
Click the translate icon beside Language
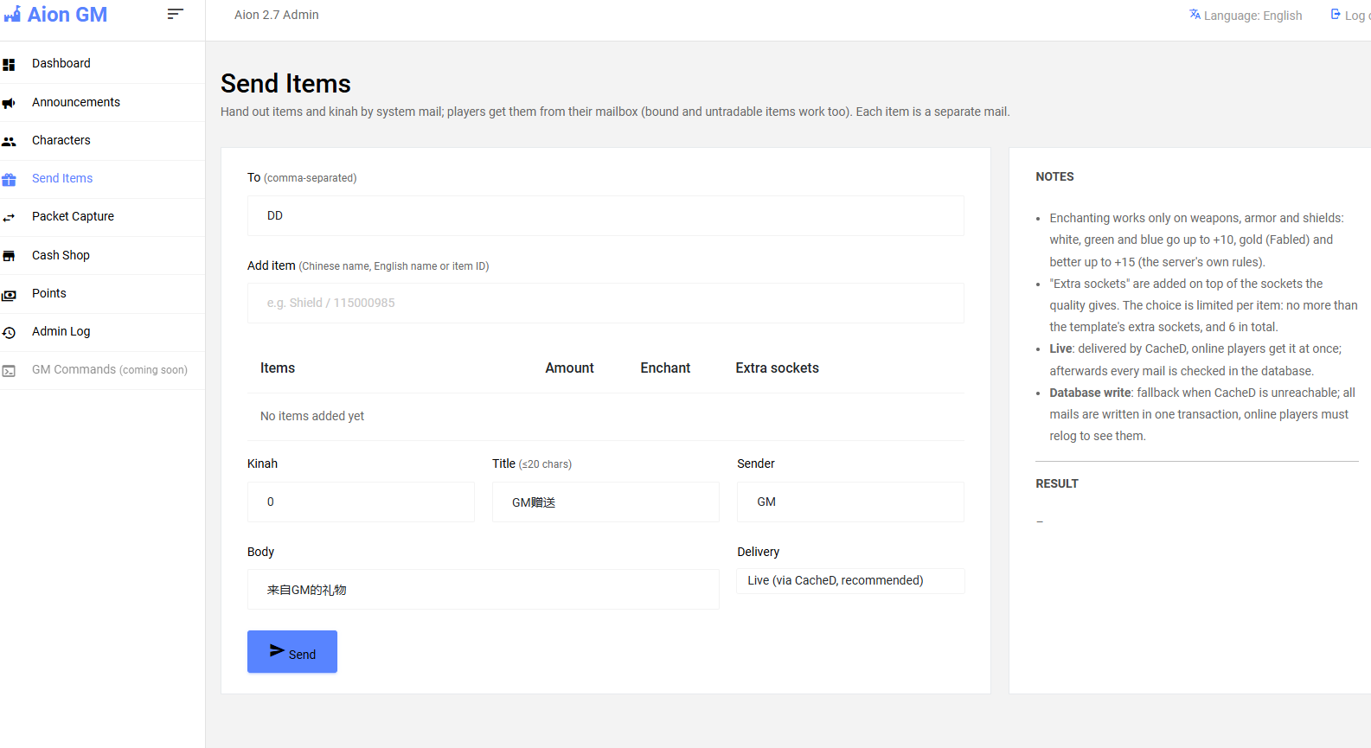[1195, 15]
